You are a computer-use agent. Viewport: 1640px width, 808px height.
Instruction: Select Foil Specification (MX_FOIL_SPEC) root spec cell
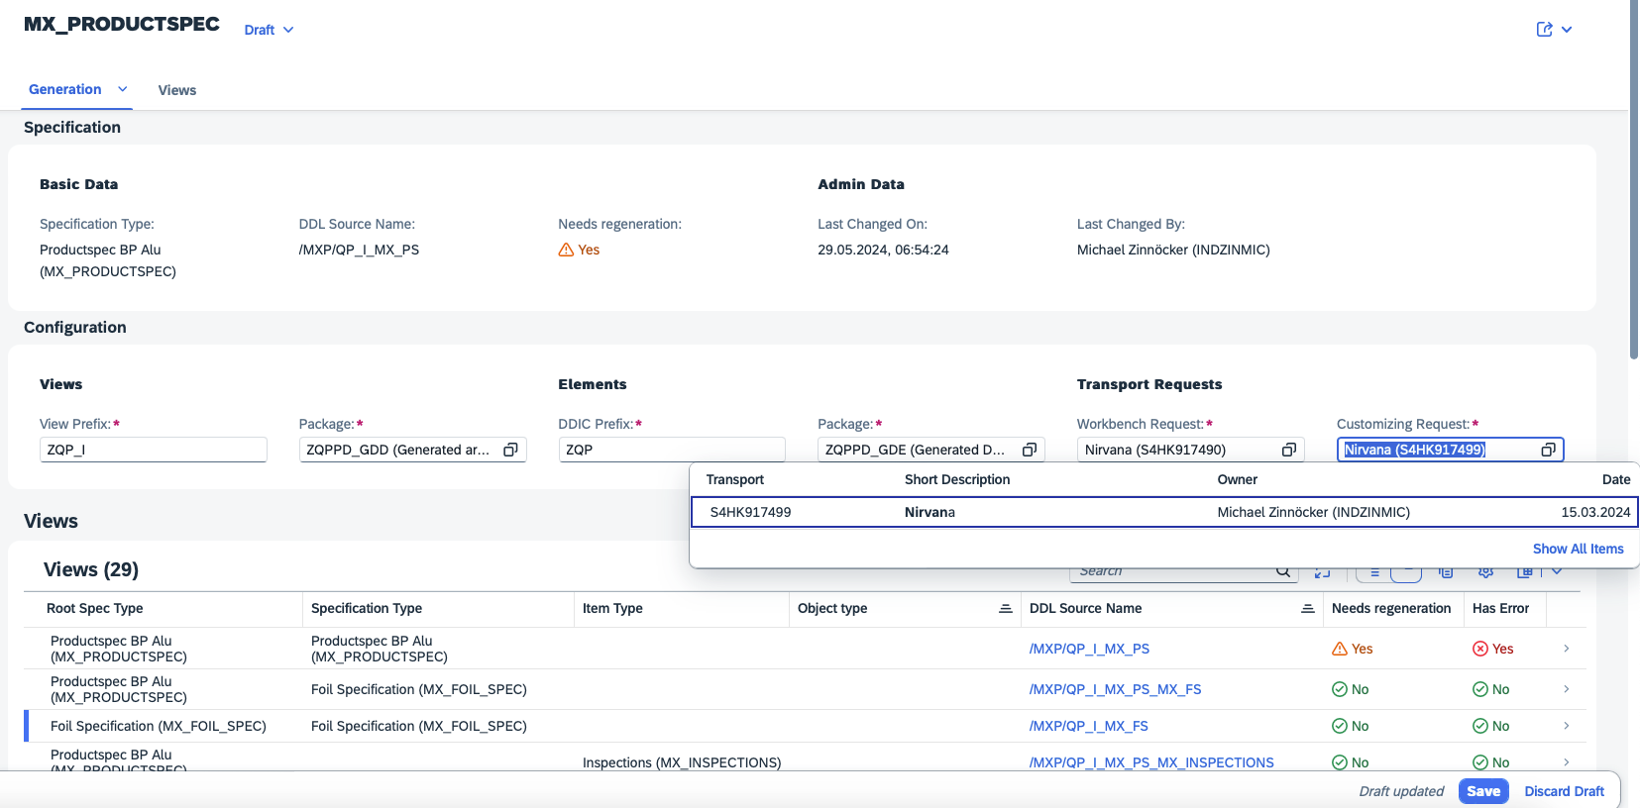pos(159,726)
